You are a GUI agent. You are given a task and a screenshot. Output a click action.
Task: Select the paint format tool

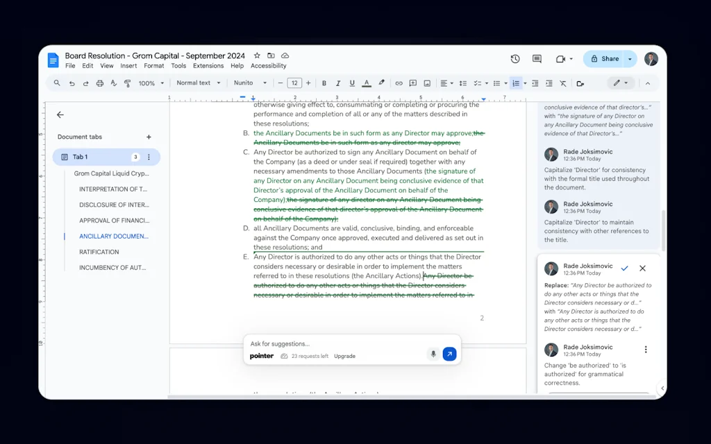coord(127,83)
